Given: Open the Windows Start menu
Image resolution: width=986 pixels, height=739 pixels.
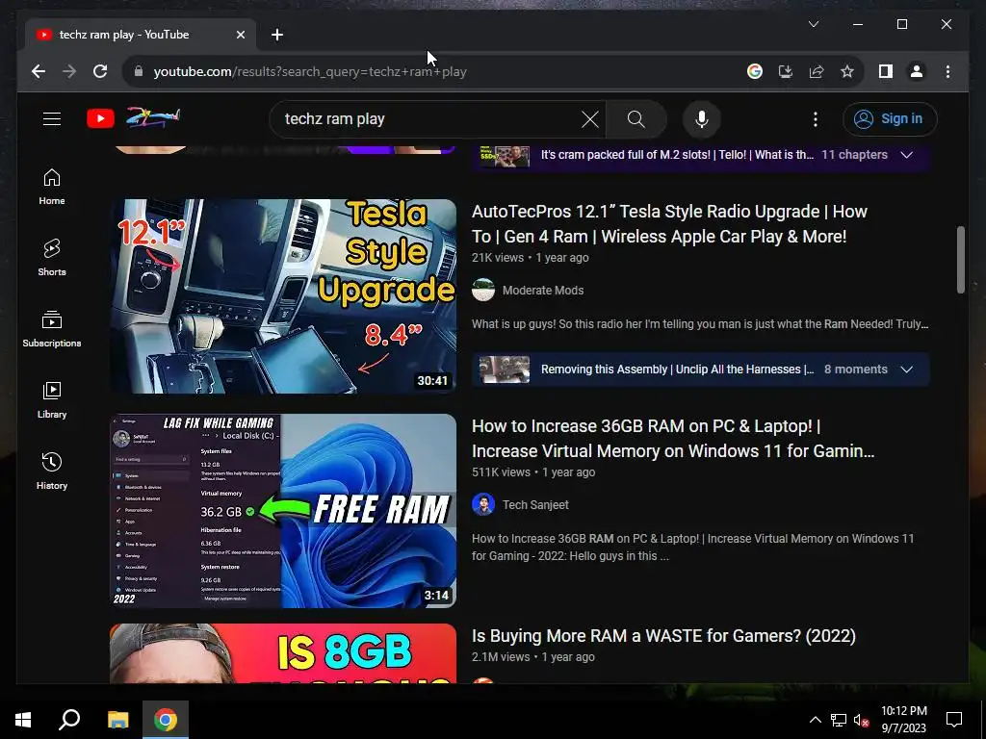Looking at the screenshot, I should pos(23,720).
